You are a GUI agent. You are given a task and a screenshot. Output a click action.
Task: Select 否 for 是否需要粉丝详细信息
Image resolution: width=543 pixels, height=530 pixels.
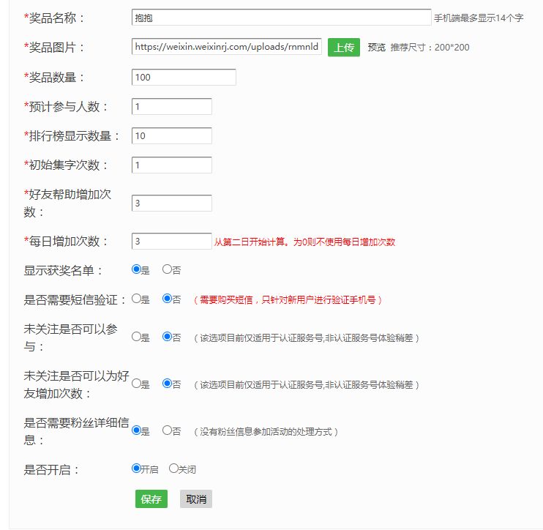(167, 430)
